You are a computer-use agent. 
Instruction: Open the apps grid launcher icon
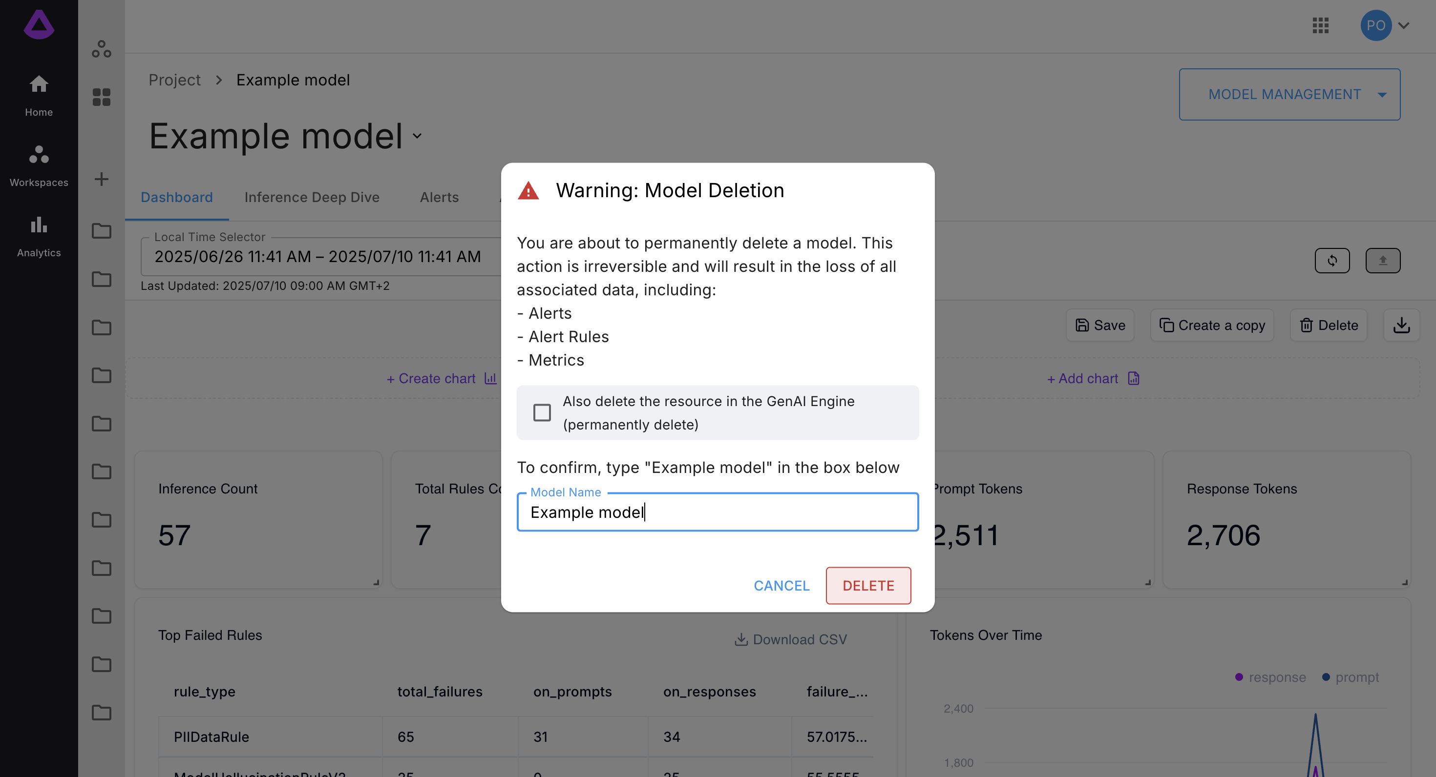click(x=1320, y=25)
